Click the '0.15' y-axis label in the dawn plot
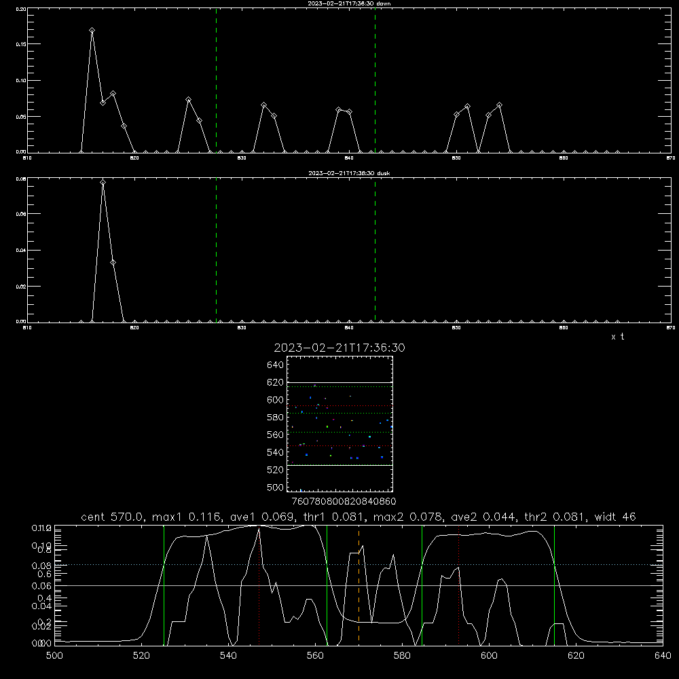This screenshot has height=679, width=679. click(x=20, y=44)
